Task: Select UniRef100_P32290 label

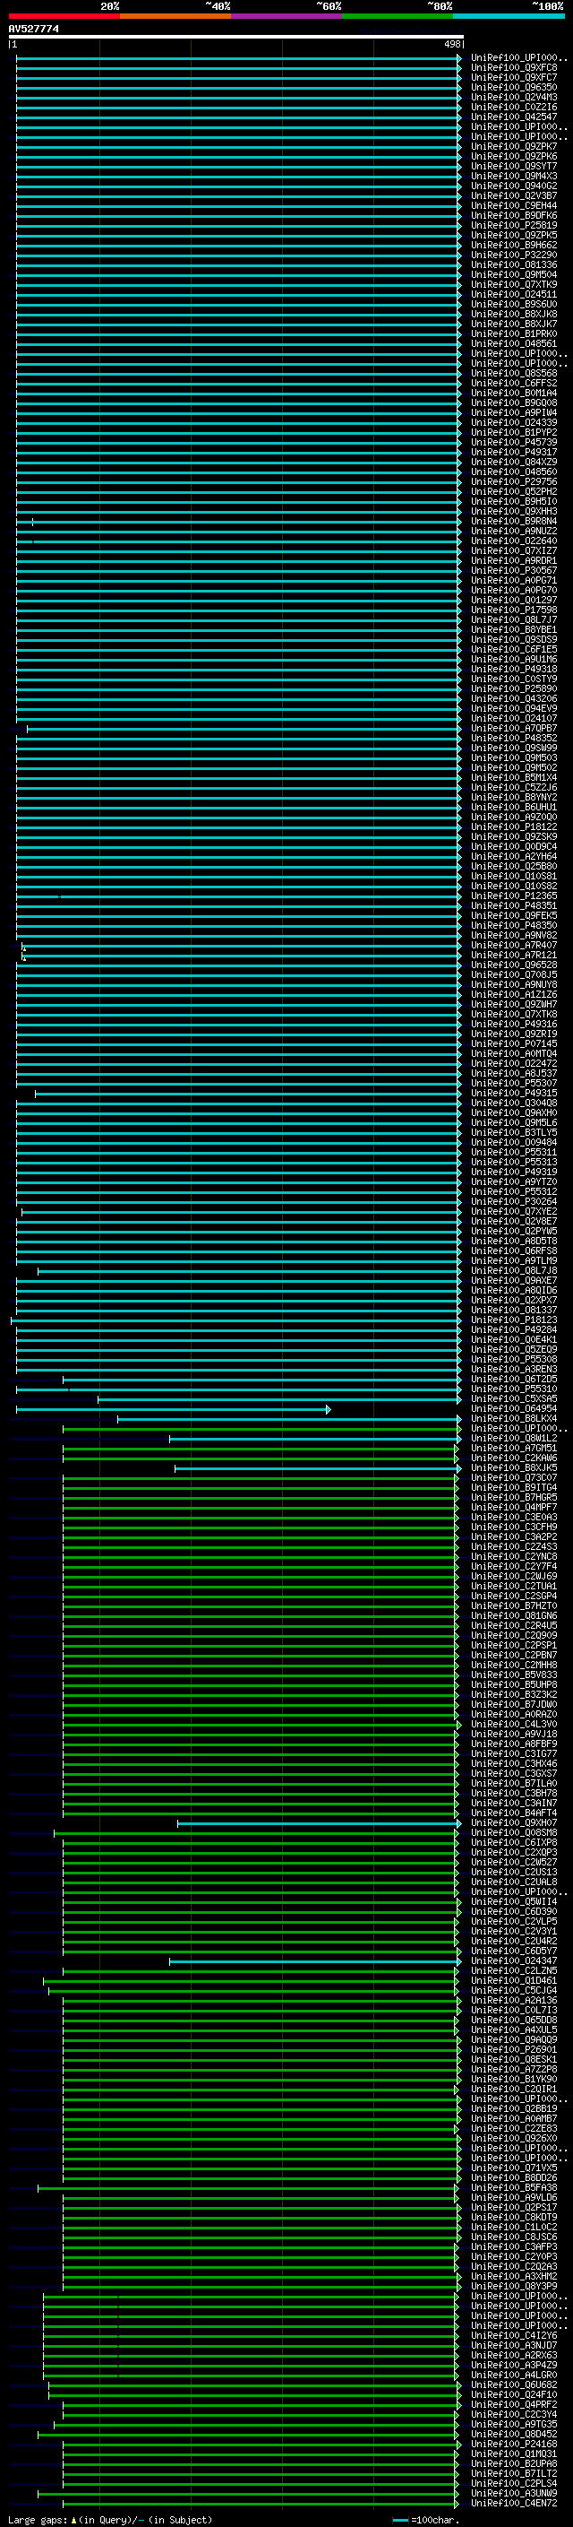Action: pyautogui.click(x=514, y=255)
